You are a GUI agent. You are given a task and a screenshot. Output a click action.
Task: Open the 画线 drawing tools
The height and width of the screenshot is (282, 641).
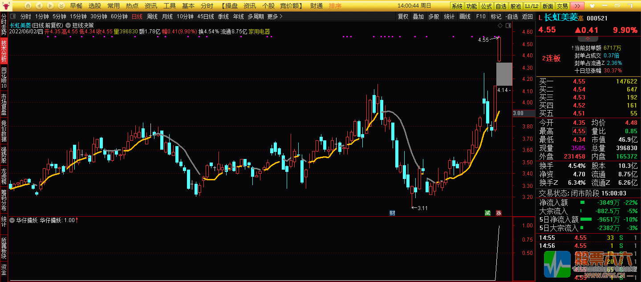465,16
